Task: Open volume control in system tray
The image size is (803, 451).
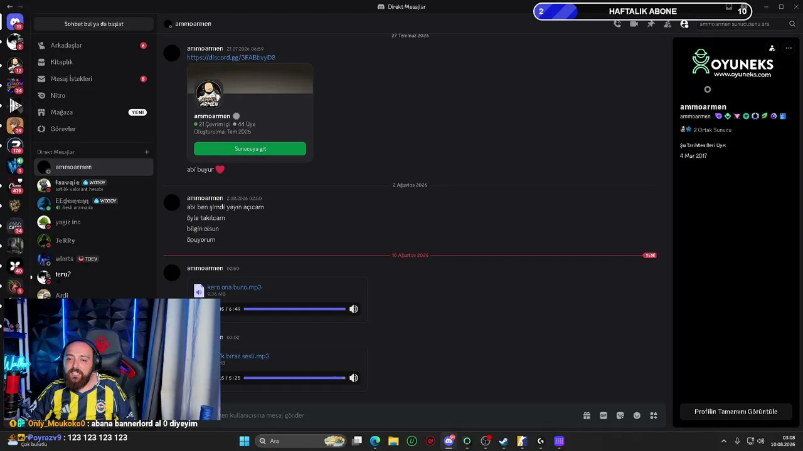Action: coord(760,441)
